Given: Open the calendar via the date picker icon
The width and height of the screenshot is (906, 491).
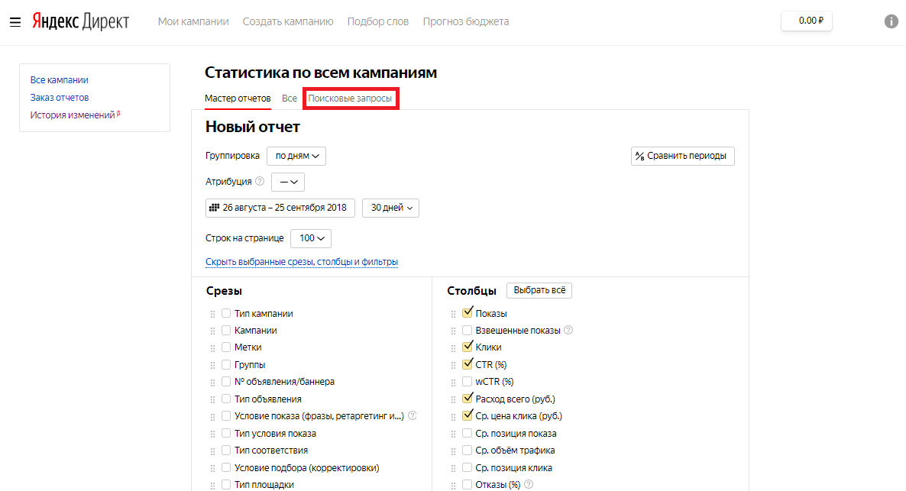Looking at the screenshot, I should 215,207.
